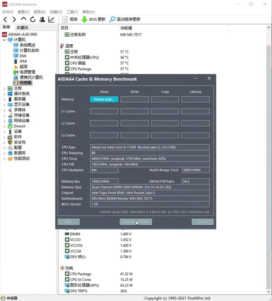Viewport: 272px width, 301px height.
Task: Open the 工具(T) menu
Action: point(72,12)
